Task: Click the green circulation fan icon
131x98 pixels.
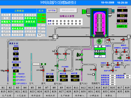Action: click(99, 41)
